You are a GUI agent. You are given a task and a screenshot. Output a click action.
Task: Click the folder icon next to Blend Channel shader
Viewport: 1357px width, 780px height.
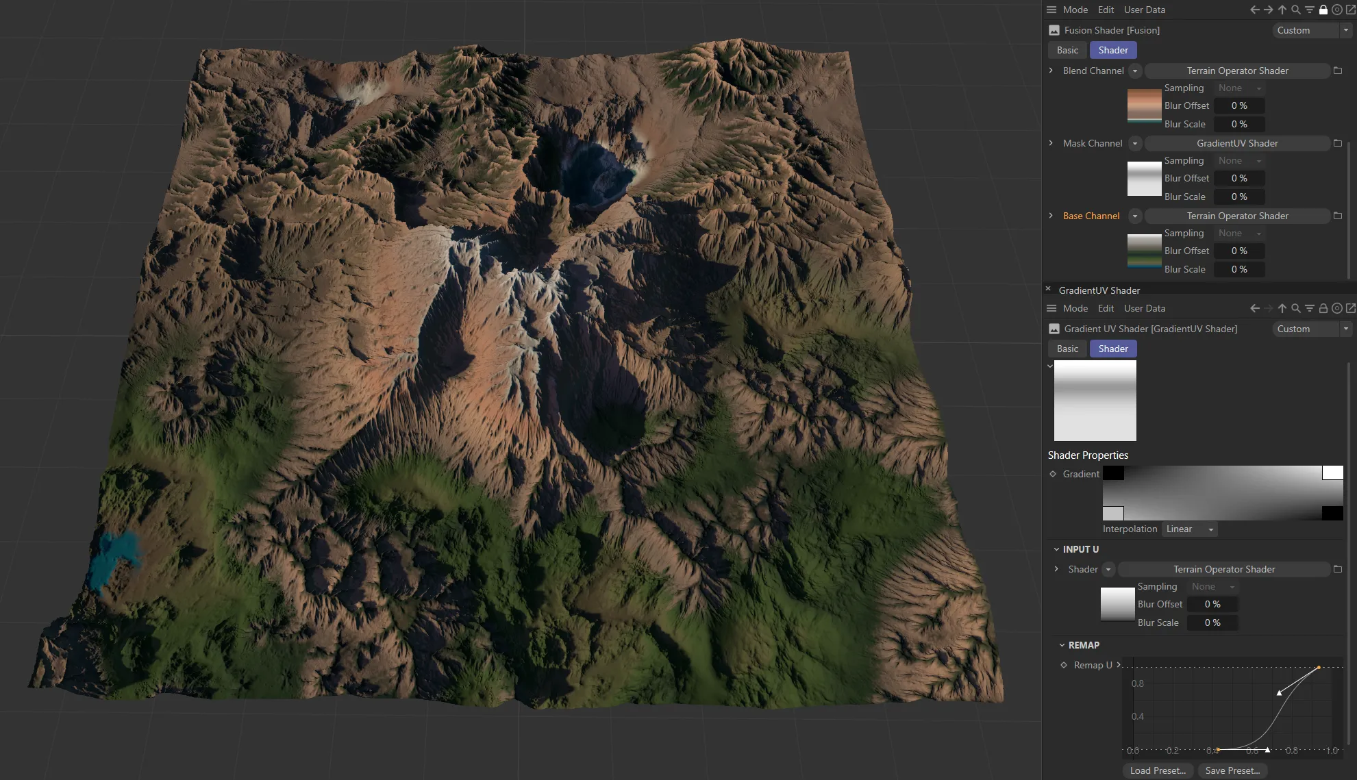point(1338,71)
